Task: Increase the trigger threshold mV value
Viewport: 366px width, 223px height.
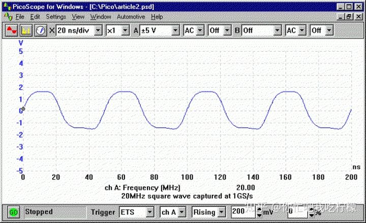Action: tap(259, 209)
